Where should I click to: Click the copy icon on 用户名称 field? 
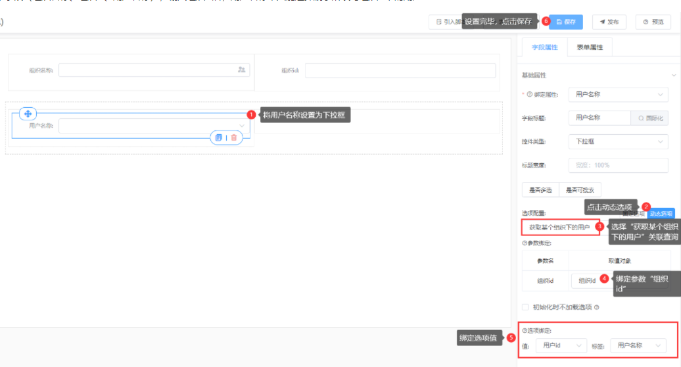click(x=218, y=137)
